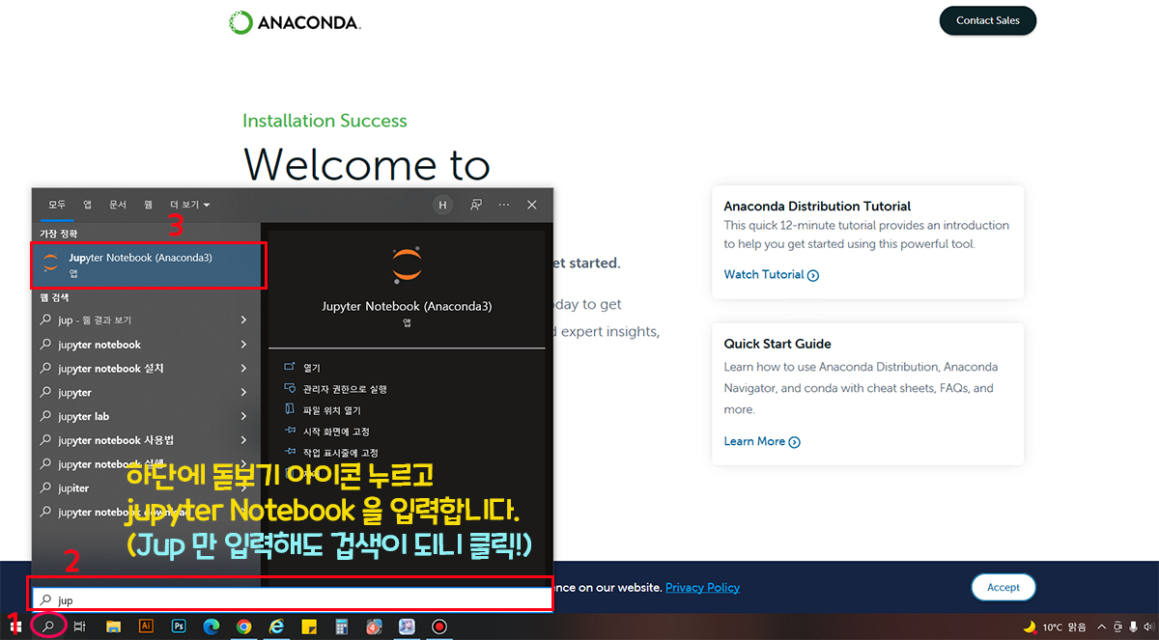Expand the 'jupyter lab' suggestion chevron
Viewport: 1159px width, 640px height.
(243, 417)
